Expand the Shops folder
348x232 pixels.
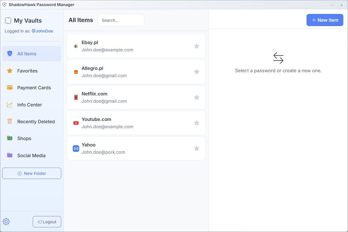point(24,138)
